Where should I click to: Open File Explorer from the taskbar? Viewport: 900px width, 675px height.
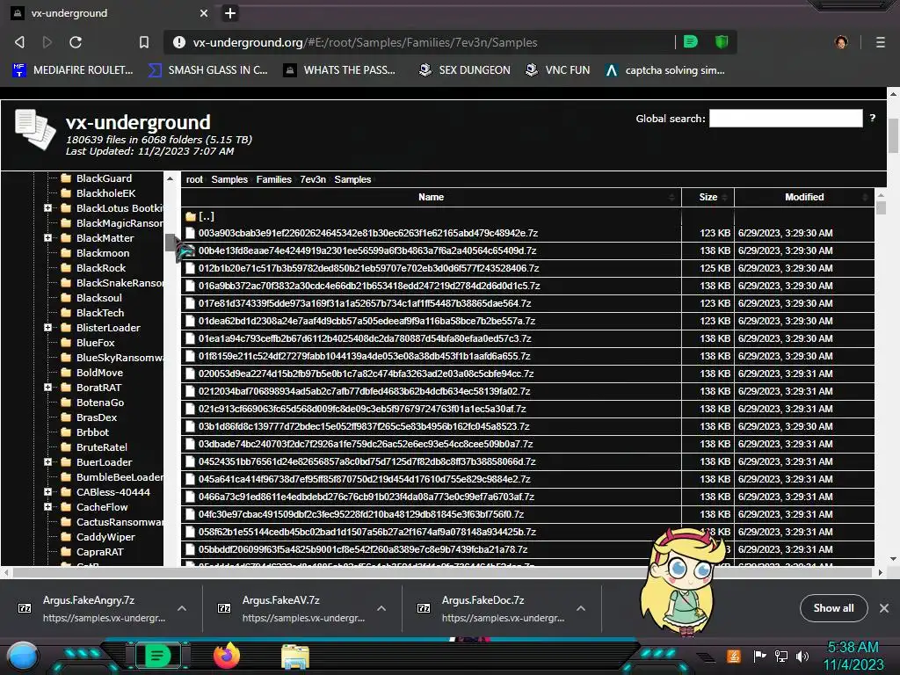pos(295,657)
